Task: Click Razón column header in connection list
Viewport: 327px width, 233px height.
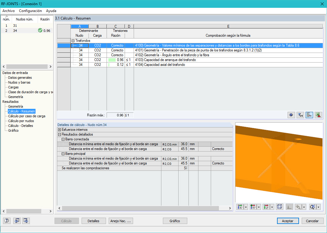Action: coord(45,19)
